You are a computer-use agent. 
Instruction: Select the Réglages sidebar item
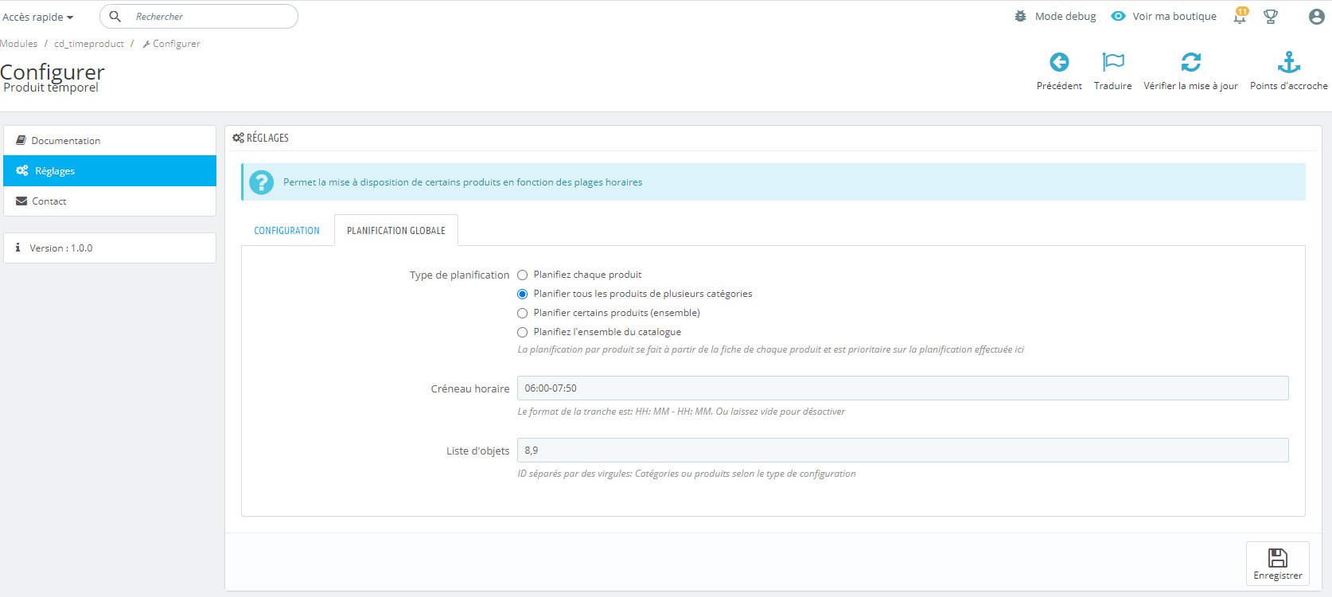coord(110,171)
